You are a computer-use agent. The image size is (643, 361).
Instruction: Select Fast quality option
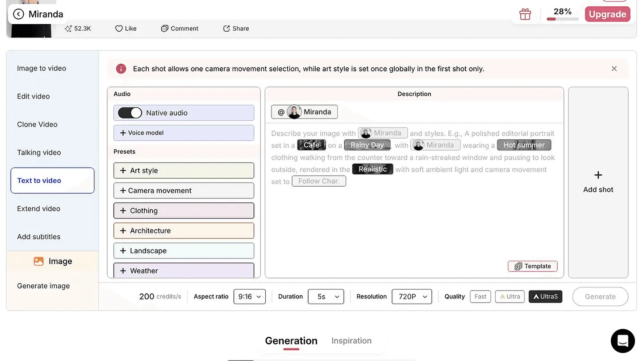click(480, 297)
